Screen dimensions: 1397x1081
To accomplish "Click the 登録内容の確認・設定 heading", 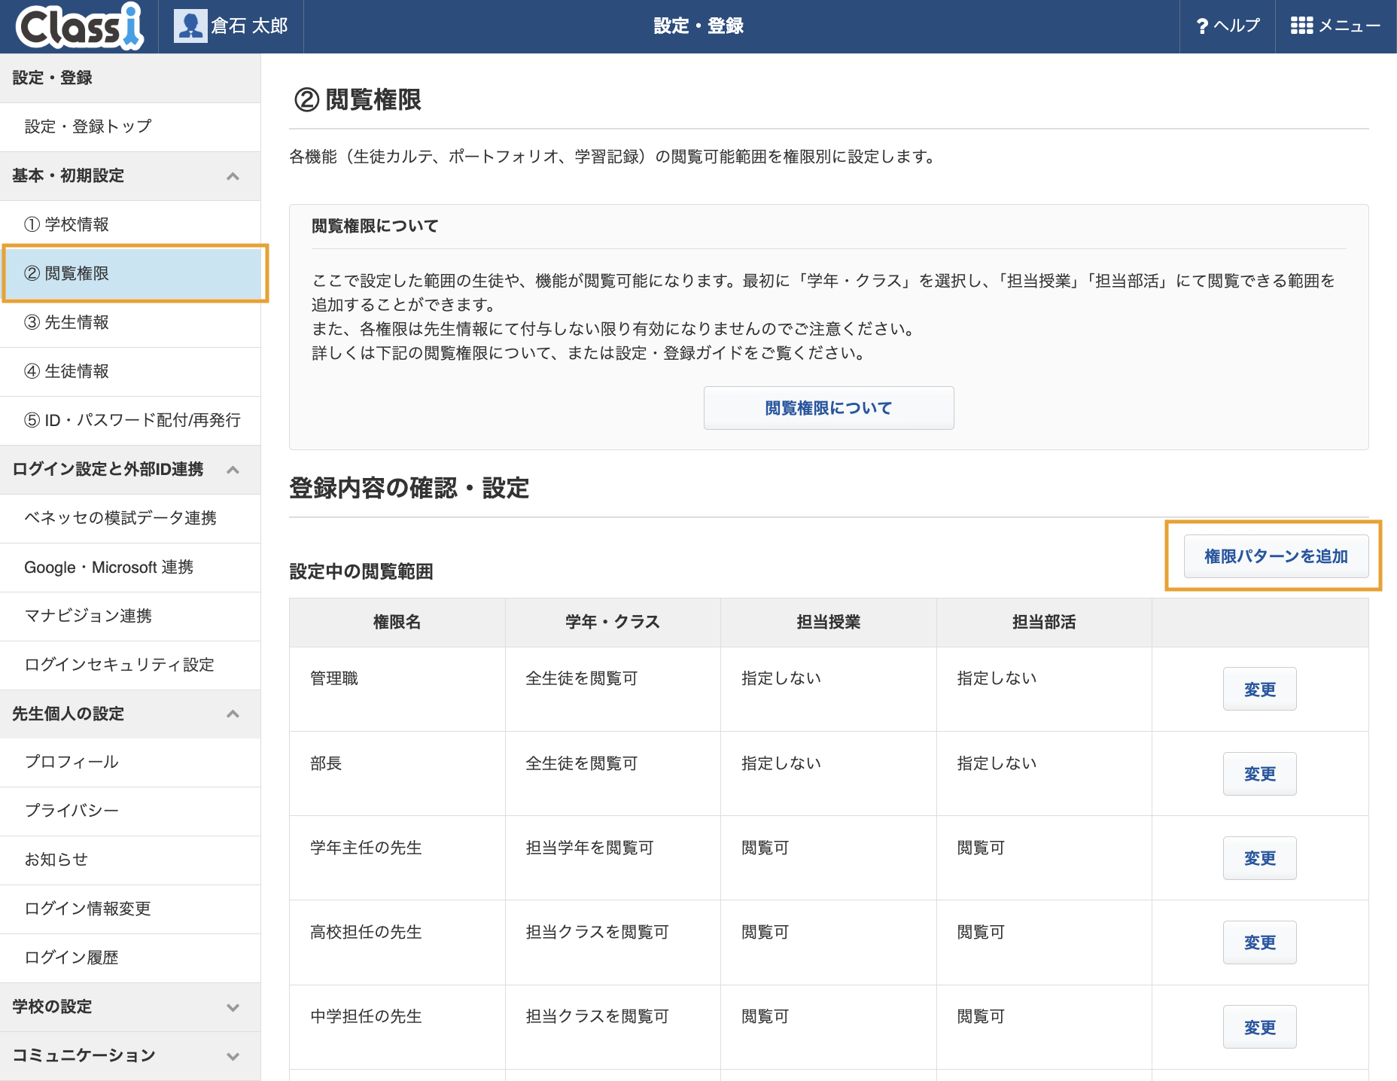I will click(x=409, y=488).
